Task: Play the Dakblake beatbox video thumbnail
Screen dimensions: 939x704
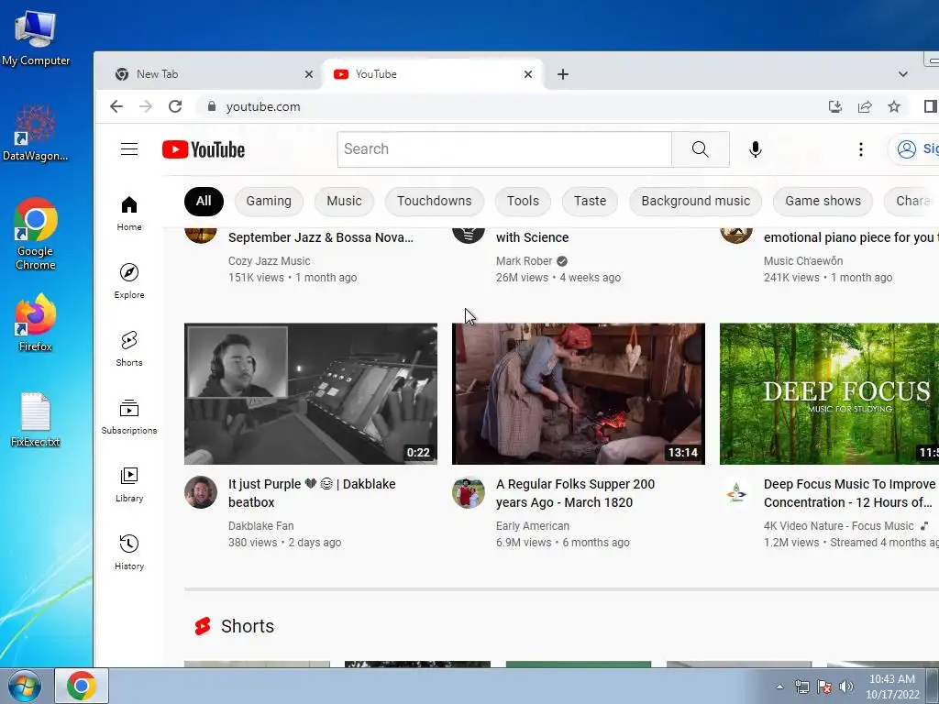Action: (x=311, y=394)
